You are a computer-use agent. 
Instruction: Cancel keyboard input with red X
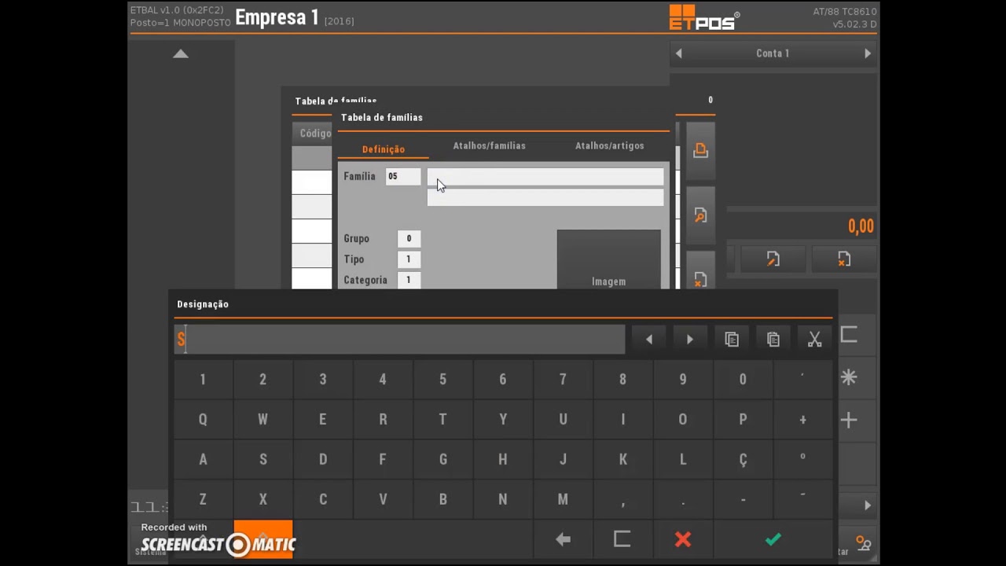coord(683,539)
